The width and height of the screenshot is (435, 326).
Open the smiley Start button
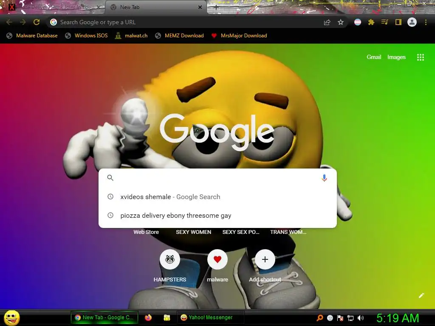(x=12, y=318)
